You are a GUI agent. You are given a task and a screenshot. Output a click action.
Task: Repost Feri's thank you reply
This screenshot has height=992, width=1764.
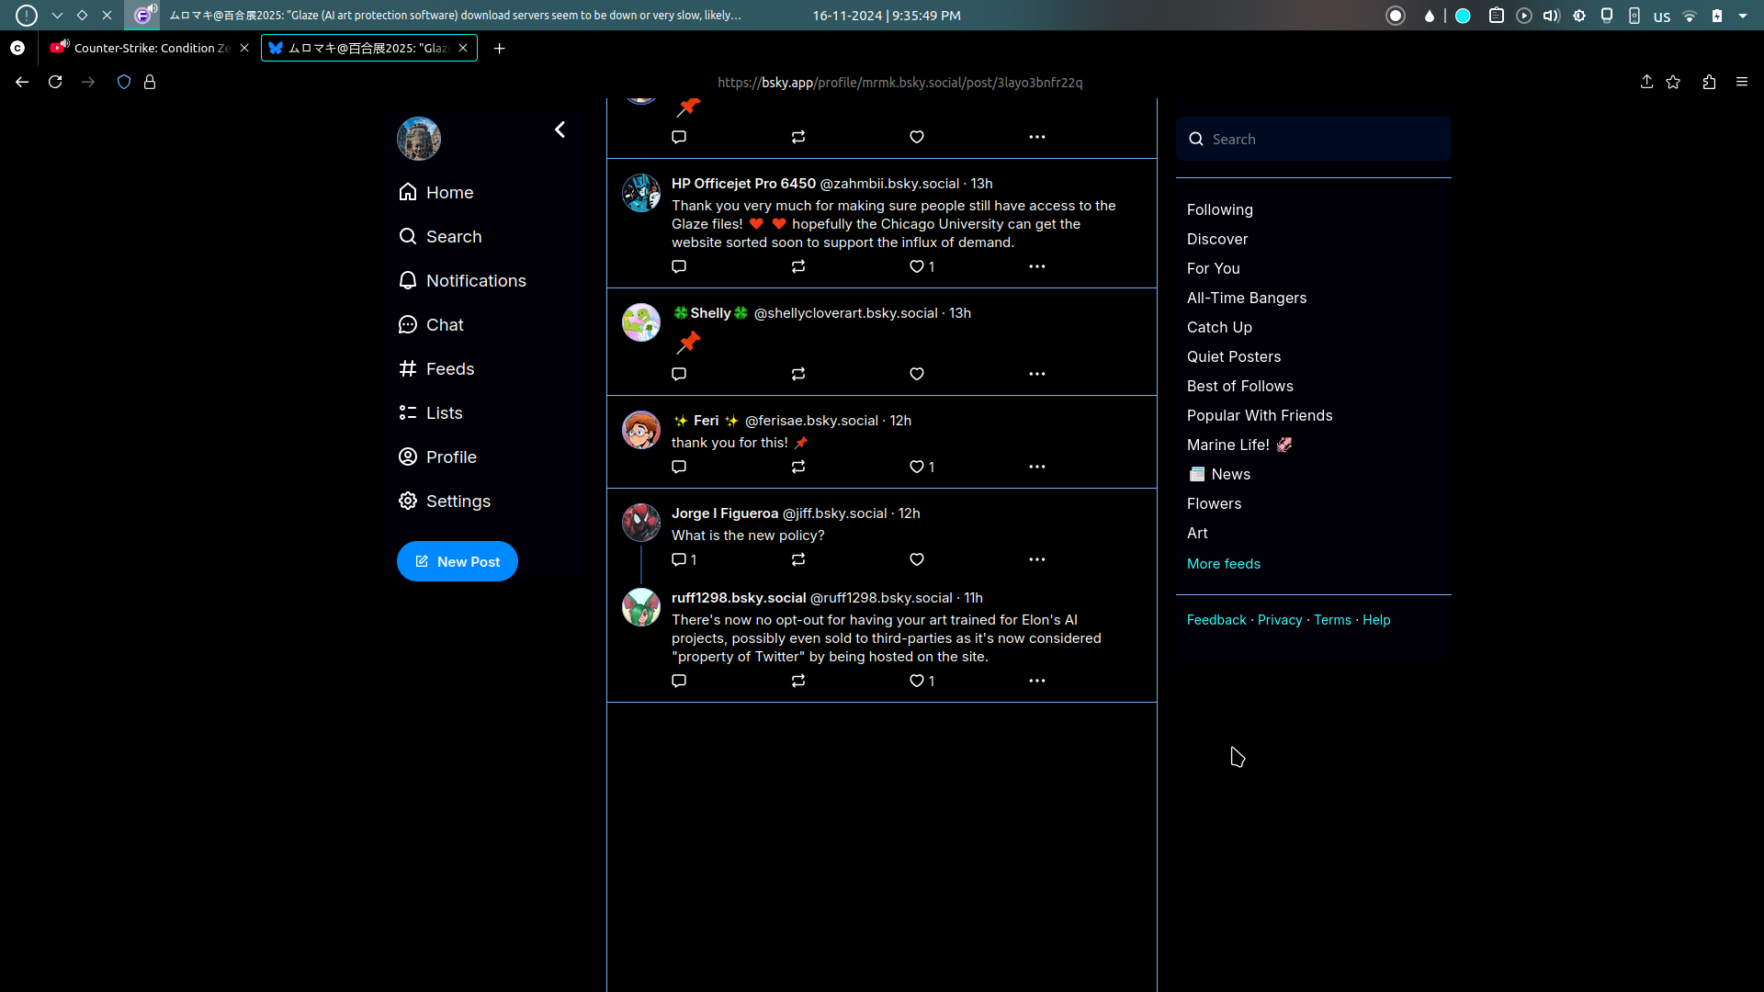click(x=797, y=467)
